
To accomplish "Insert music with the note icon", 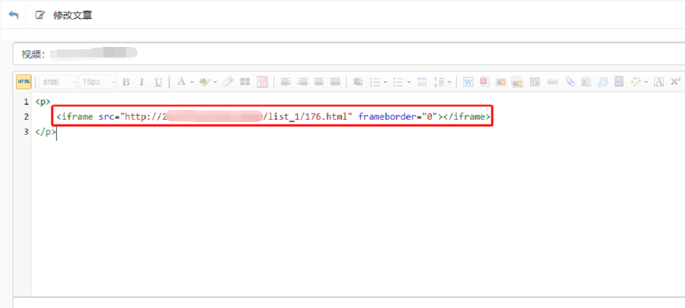I will (x=602, y=82).
